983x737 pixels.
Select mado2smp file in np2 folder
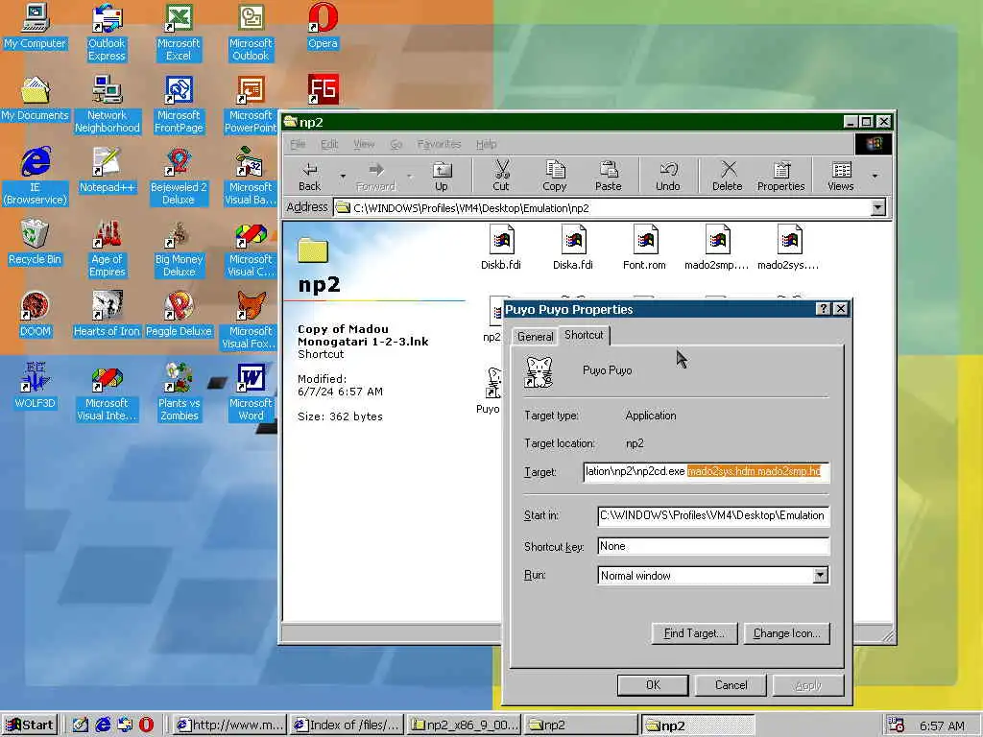716,248
